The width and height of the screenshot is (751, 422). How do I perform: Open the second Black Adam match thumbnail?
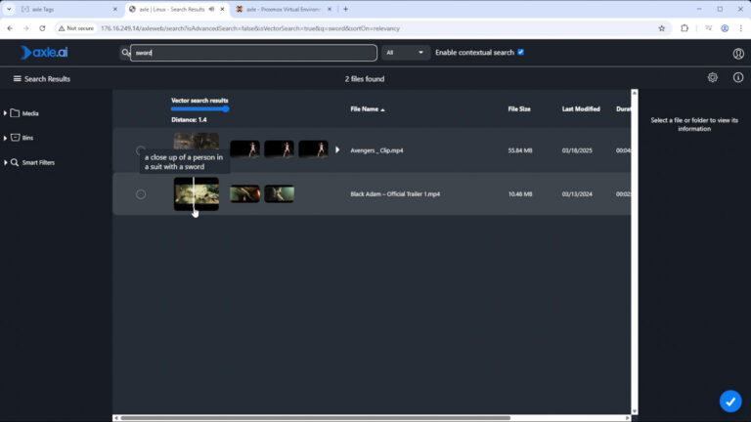pyautogui.click(x=280, y=193)
